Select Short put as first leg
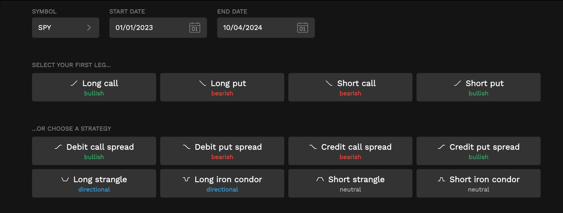The height and width of the screenshot is (213, 563). (x=478, y=87)
